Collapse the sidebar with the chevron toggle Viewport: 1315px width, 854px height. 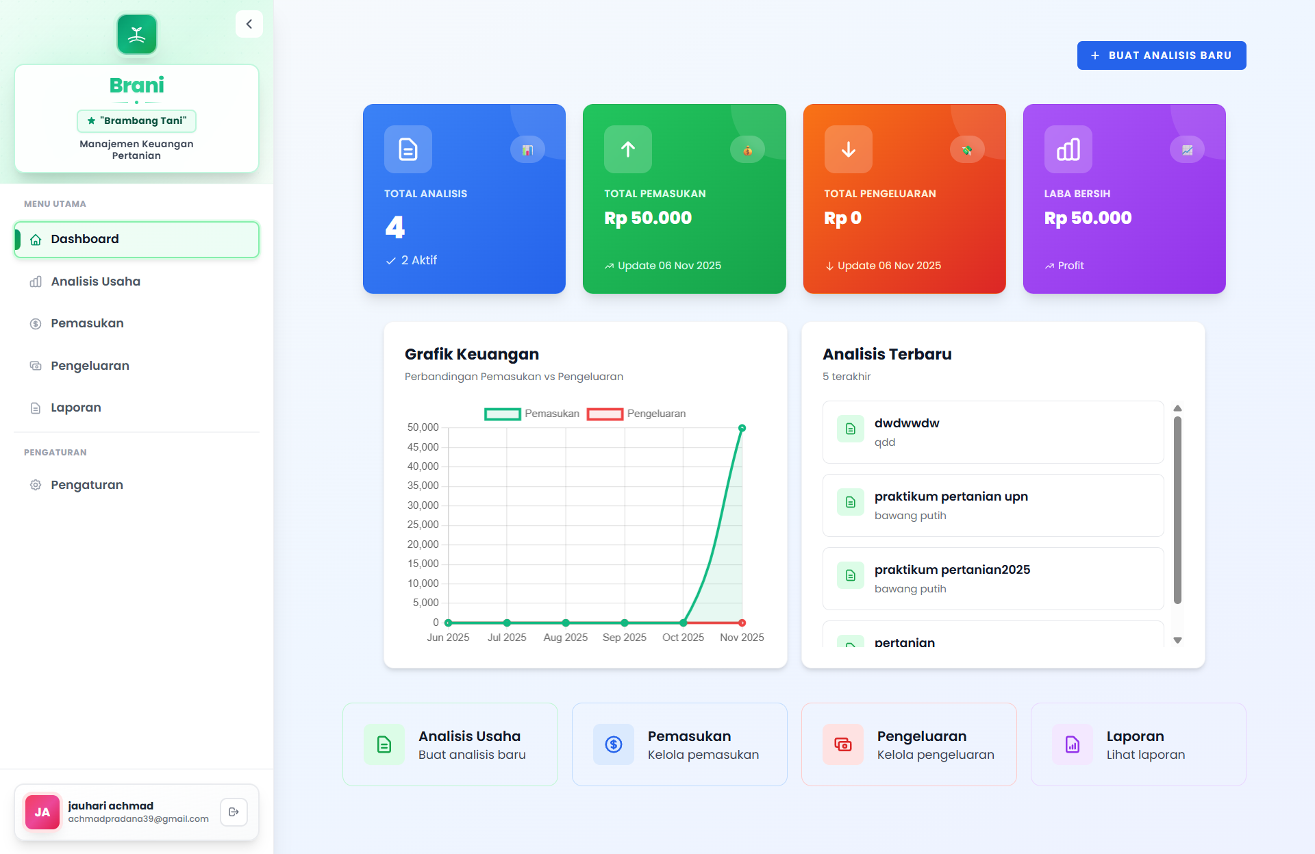click(249, 24)
